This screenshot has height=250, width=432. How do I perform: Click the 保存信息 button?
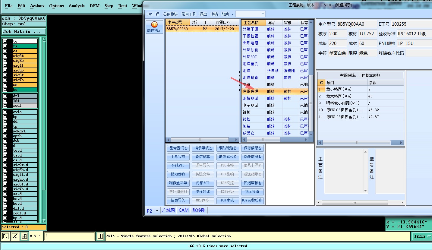(x=253, y=148)
